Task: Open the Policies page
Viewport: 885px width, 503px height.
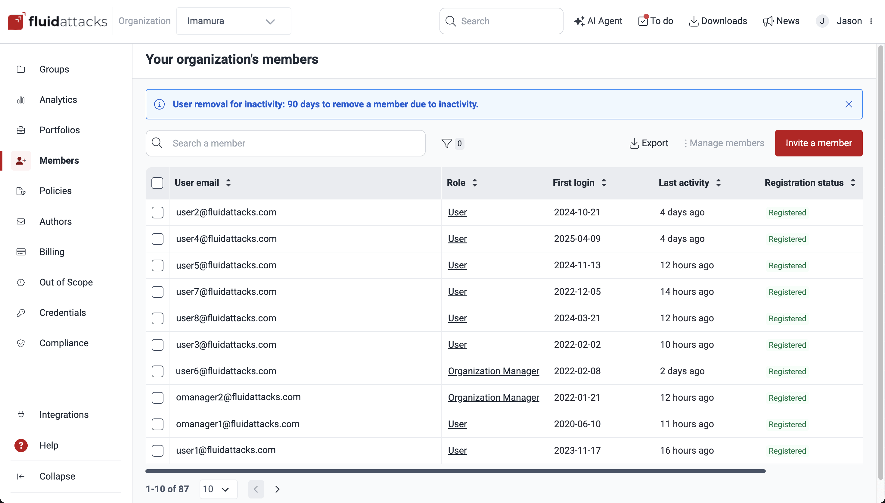Action: (55, 191)
